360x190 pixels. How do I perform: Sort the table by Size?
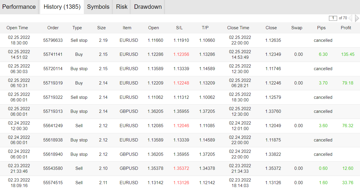point(101,27)
